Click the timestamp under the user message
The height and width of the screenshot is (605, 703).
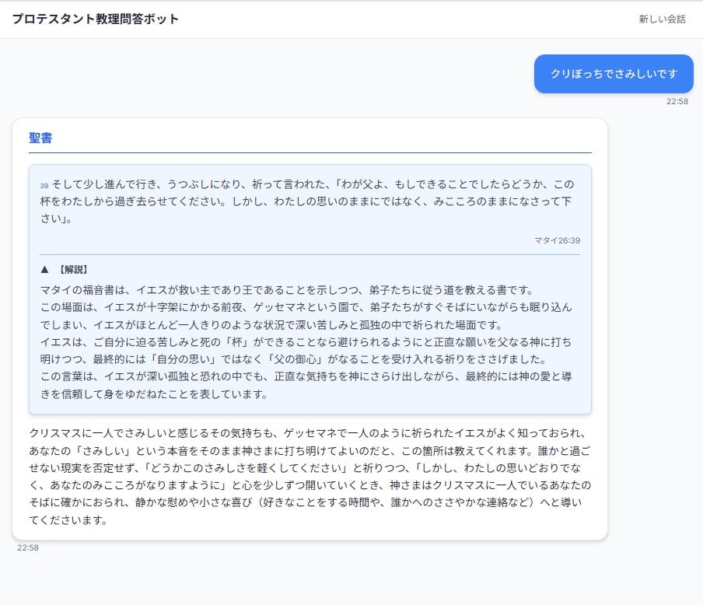[677, 101]
